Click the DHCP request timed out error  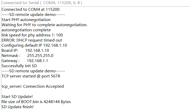32,40
